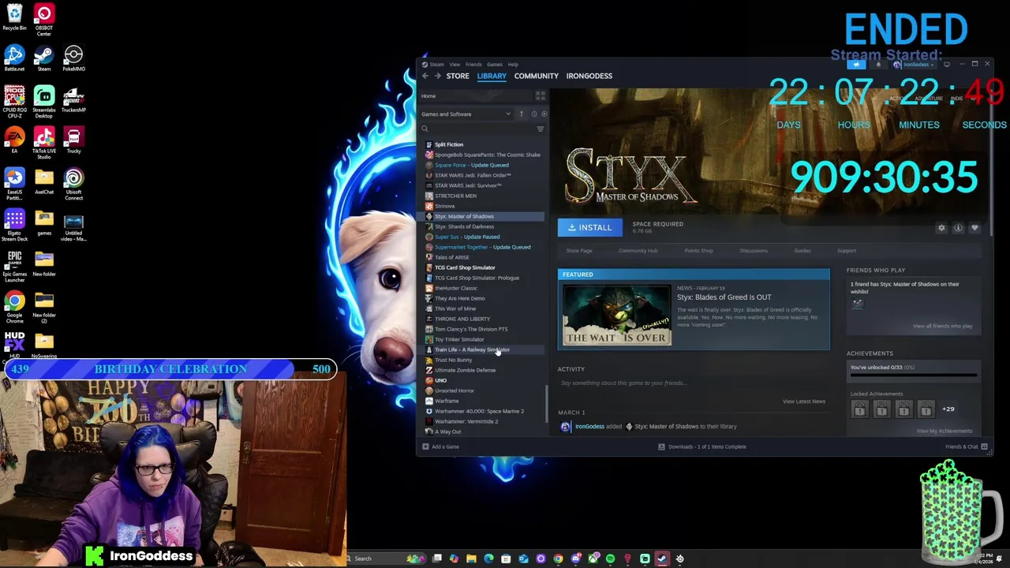Open Steam menu in menu bar
Viewport: 1010px width, 568px height.
pyautogui.click(x=436, y=65)
